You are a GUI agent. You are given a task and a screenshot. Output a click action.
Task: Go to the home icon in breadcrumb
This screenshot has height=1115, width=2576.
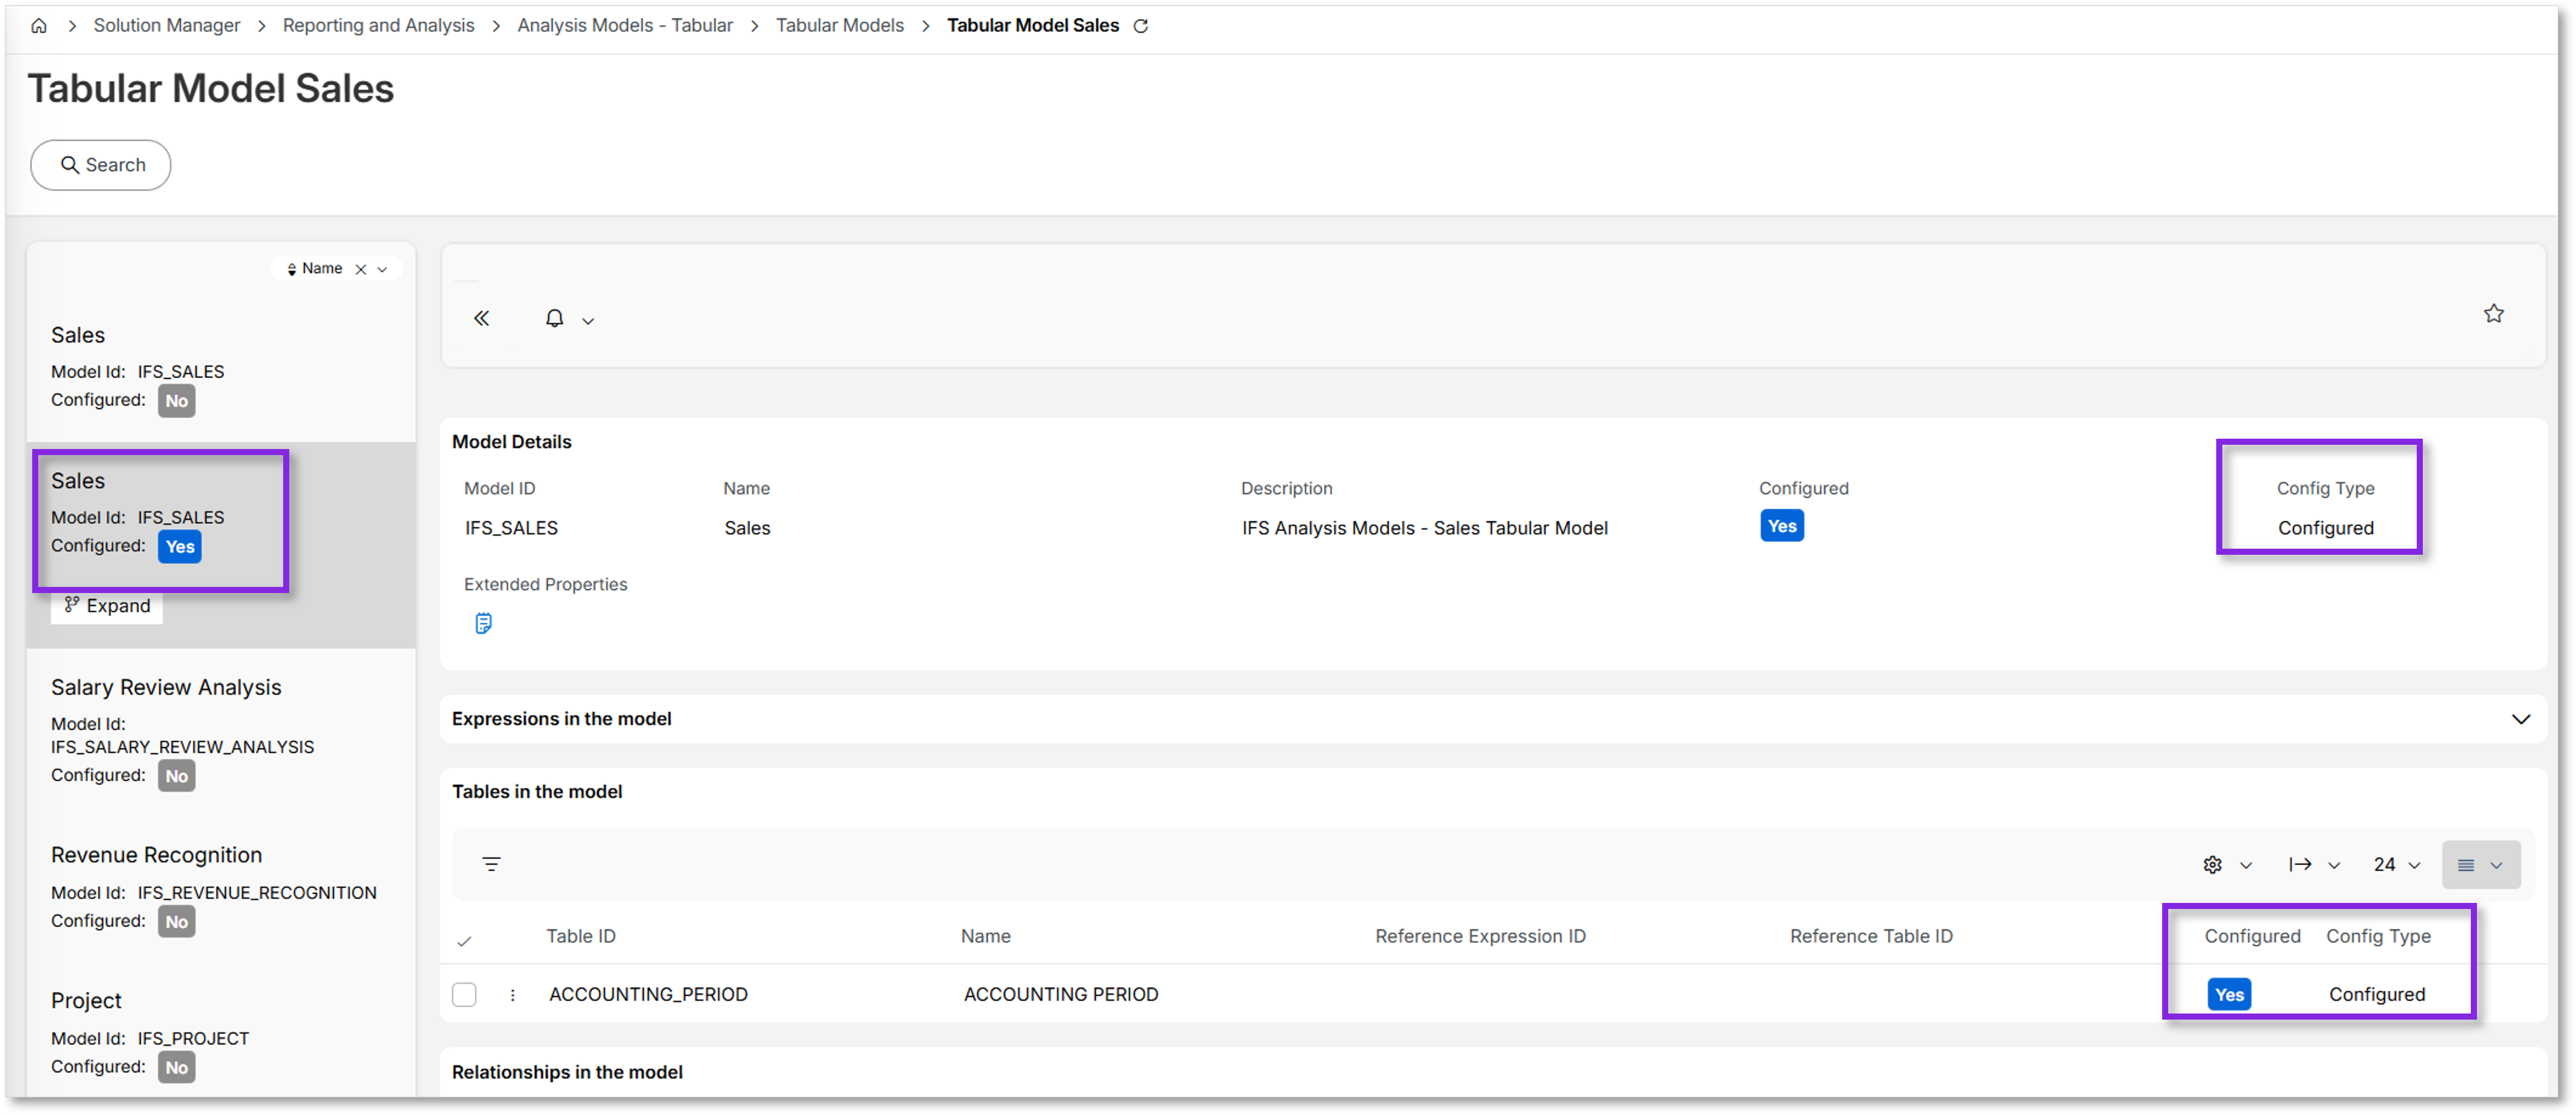(39, 26)
